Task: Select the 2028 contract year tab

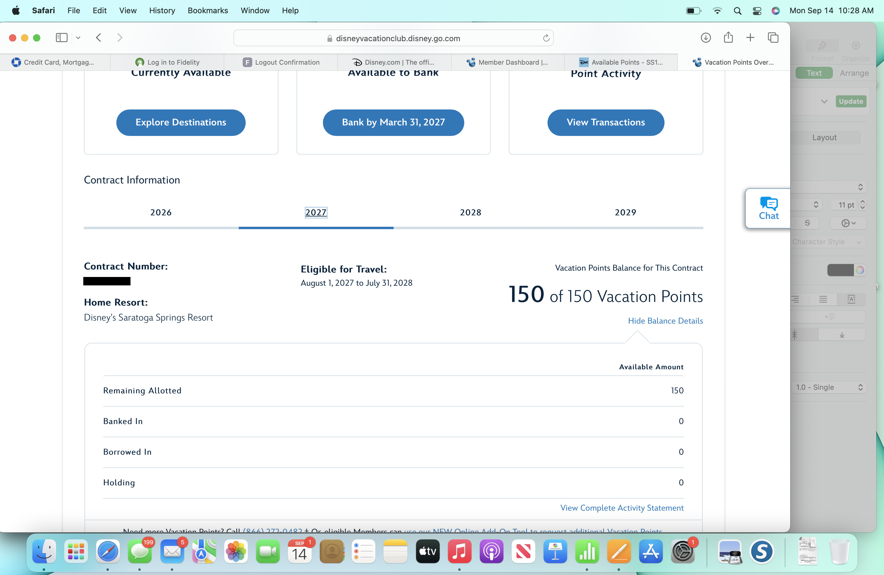Action: tap(471, 213)
